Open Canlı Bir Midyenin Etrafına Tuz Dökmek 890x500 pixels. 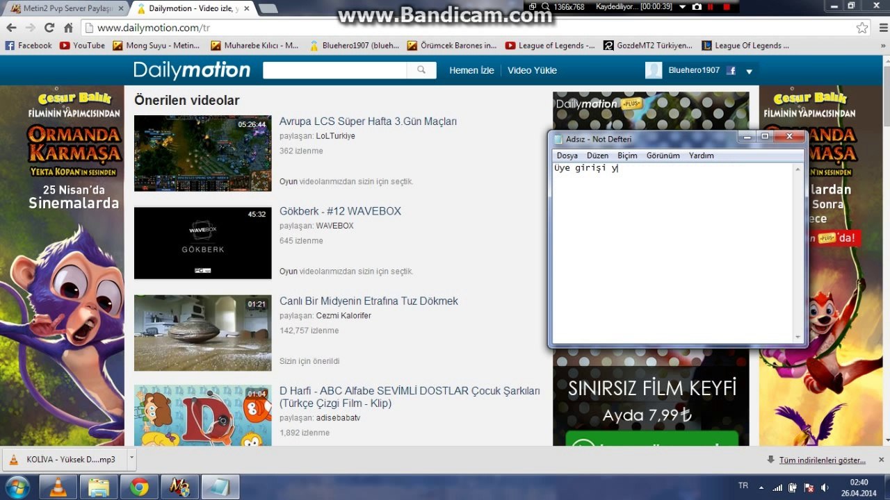point(369,301)
